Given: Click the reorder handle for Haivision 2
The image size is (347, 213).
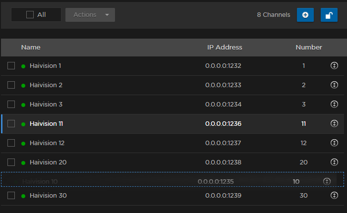Looking at the screenshot, I should coord(334,85).
